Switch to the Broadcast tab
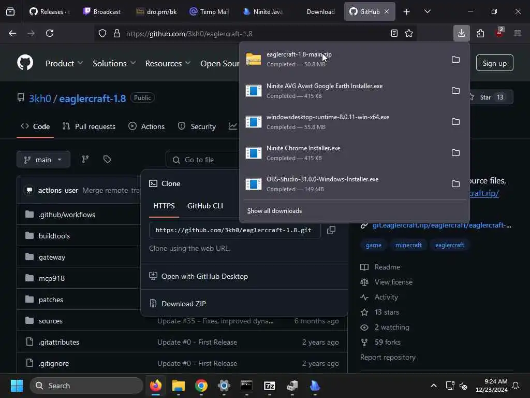530x398 pixels. [x=102, y=12]
